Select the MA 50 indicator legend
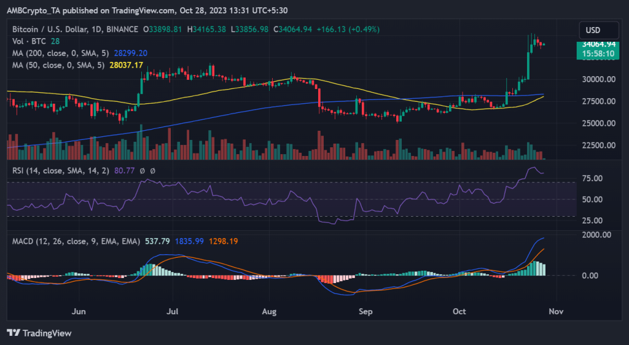 pos(57,64)
